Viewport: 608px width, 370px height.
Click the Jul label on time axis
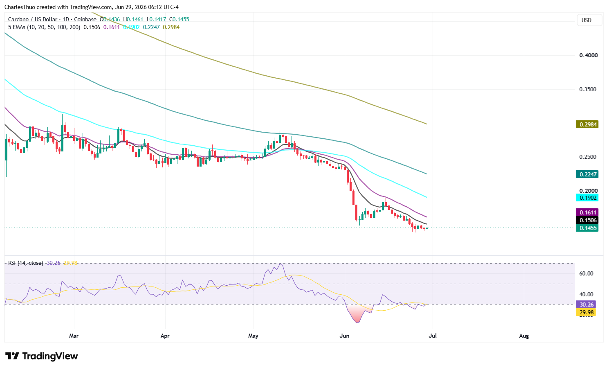(433, 336)
